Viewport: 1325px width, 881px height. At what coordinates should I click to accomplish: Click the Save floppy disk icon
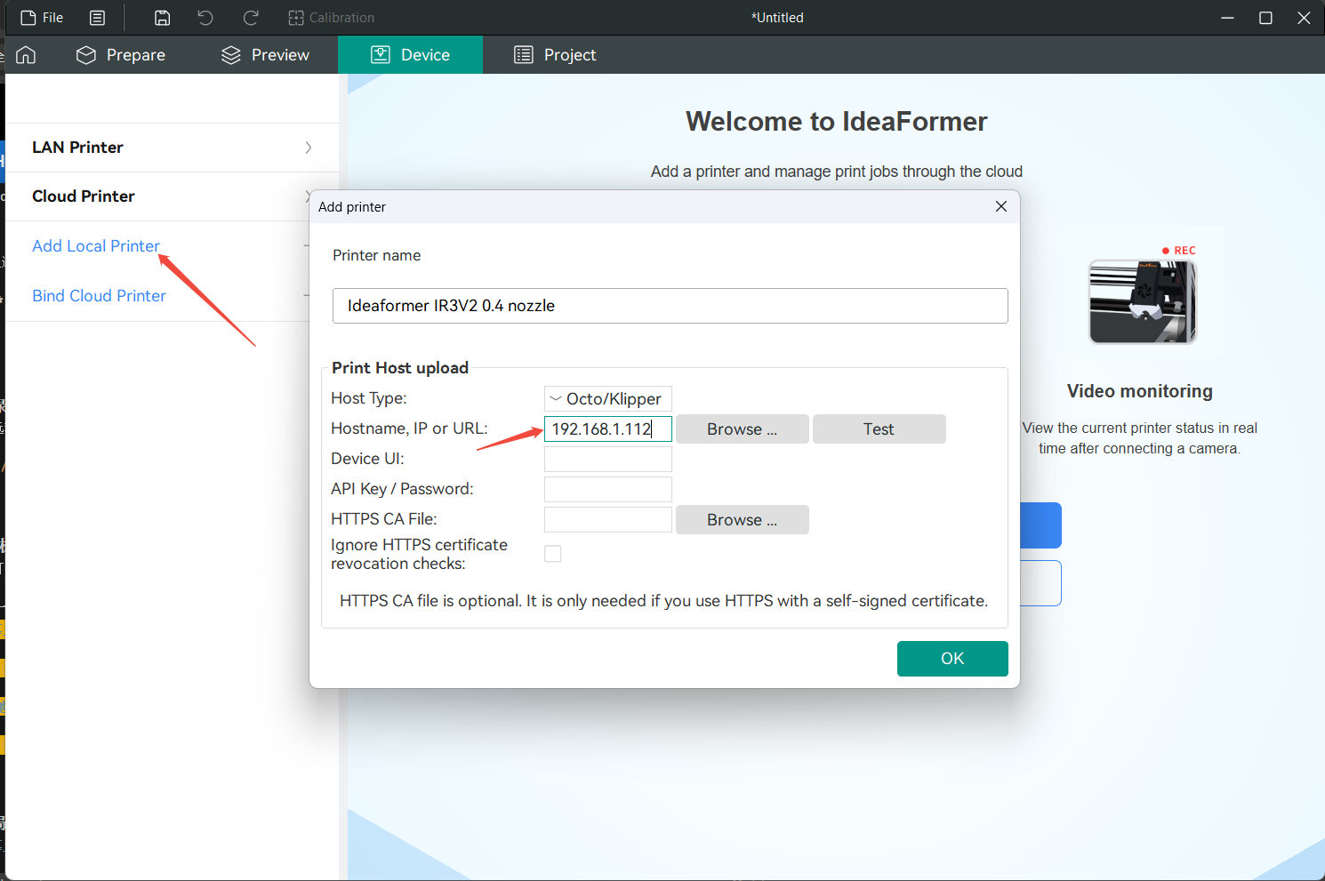click(x=162, y=18)
